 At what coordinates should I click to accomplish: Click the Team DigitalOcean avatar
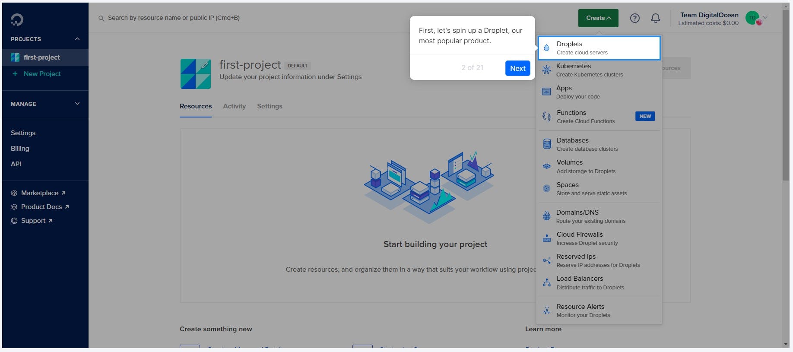(753, 18)
